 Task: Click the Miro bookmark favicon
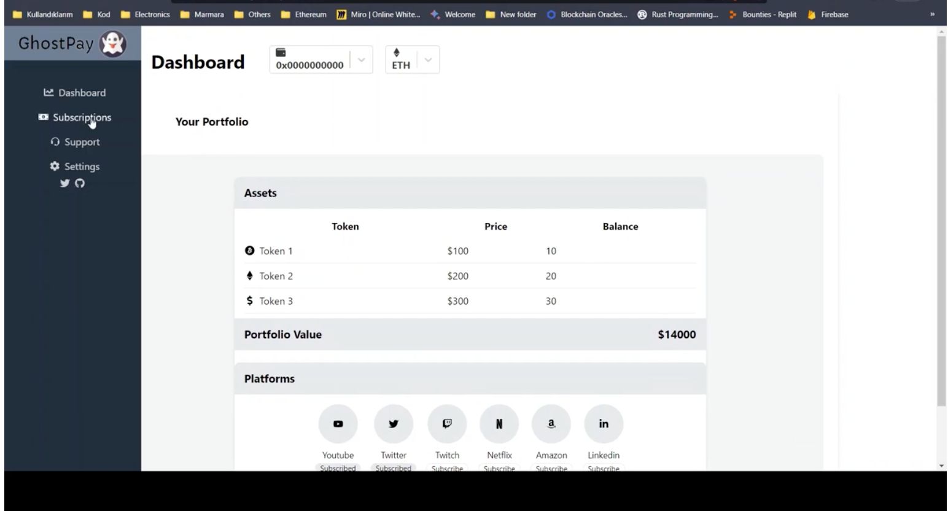pos(341,15)
